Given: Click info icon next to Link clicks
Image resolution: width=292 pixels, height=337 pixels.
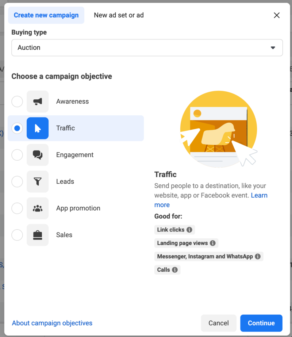Looking at the screenshot, I should [189, 230].
